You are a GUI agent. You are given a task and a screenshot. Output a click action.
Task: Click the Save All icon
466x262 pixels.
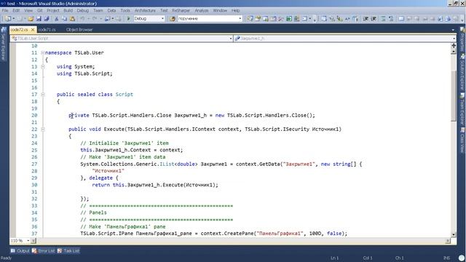tap(47, 18)
